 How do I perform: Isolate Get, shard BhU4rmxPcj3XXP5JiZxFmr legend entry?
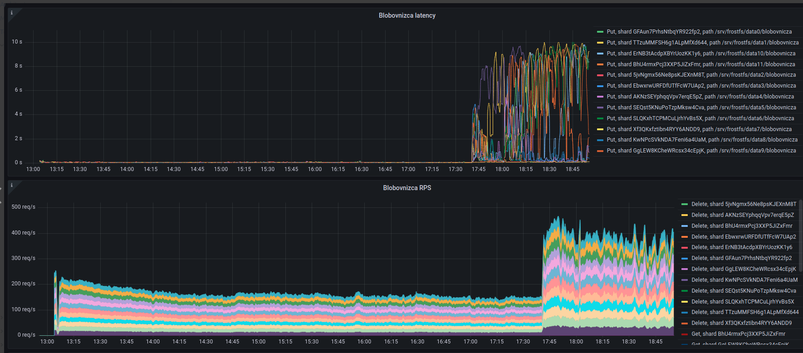738,334
